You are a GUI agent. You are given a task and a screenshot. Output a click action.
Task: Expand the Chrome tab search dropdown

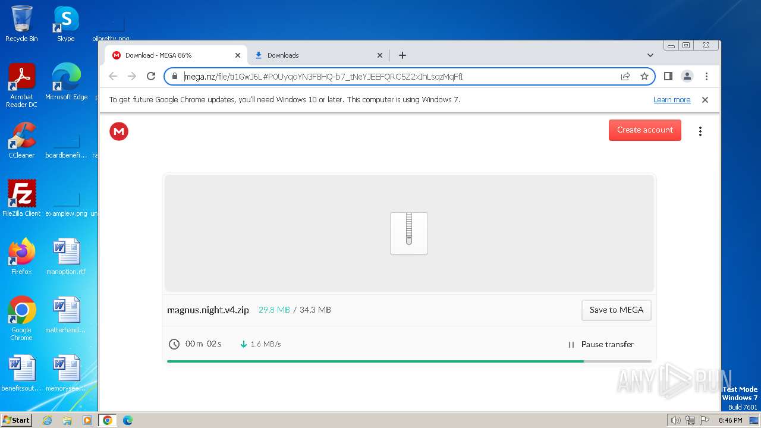[x=650, y=55]
